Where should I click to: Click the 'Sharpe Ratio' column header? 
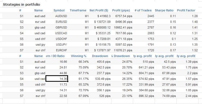click(164, 10)
